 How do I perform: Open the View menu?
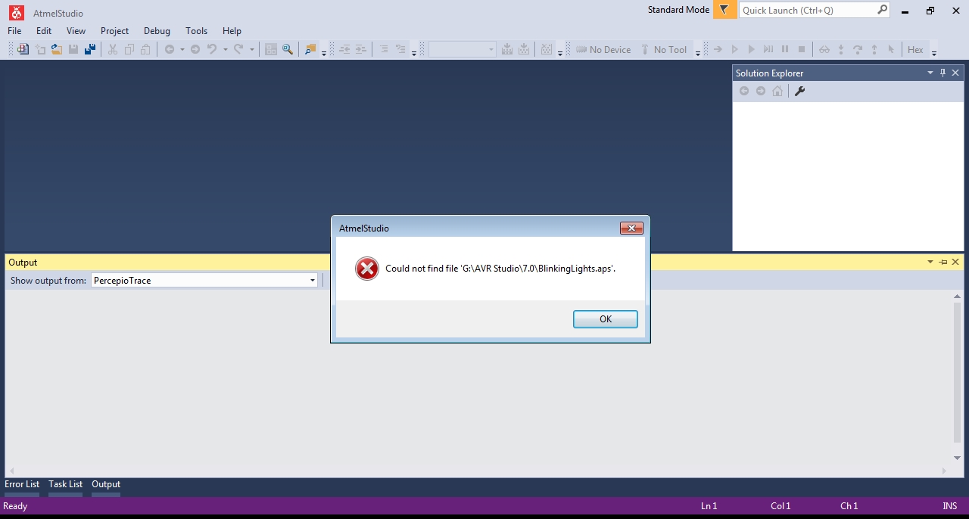[76, 31]
